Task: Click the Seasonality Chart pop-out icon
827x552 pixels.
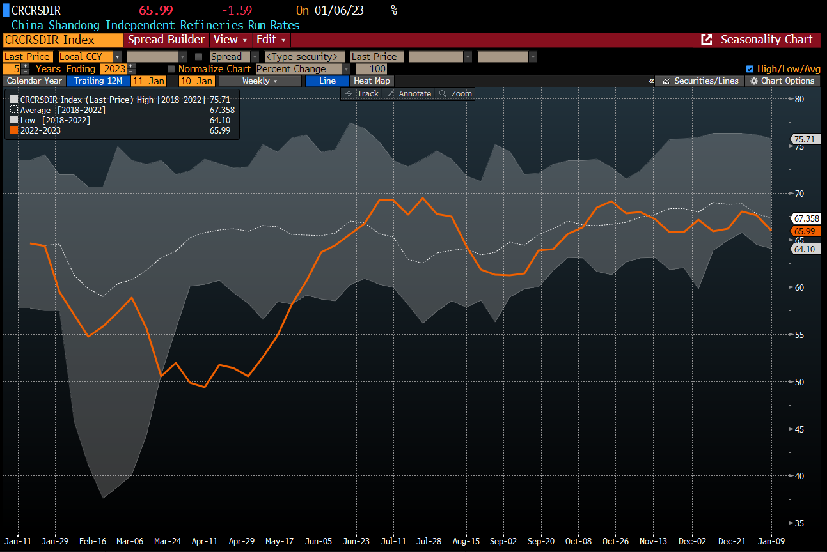Action: click(707, 40)
